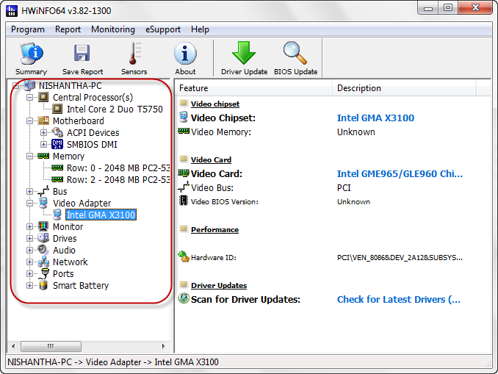Screen dimensions: 498x374
Task: Click the Video Memory Unknown value
Action: click(x=356, y=132)
